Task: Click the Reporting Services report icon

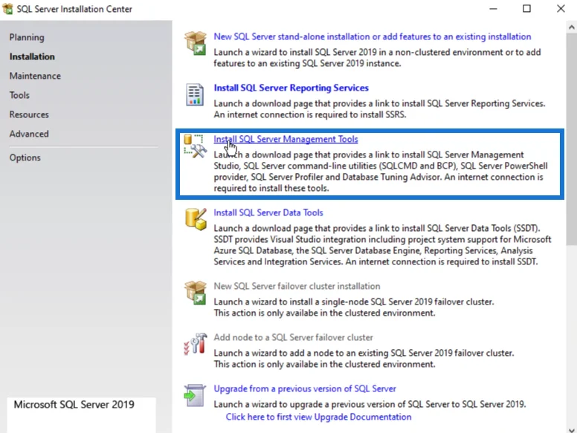Action: pos(195,94)
